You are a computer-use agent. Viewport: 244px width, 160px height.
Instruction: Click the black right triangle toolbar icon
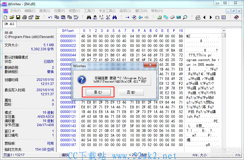tap(211, 17)
